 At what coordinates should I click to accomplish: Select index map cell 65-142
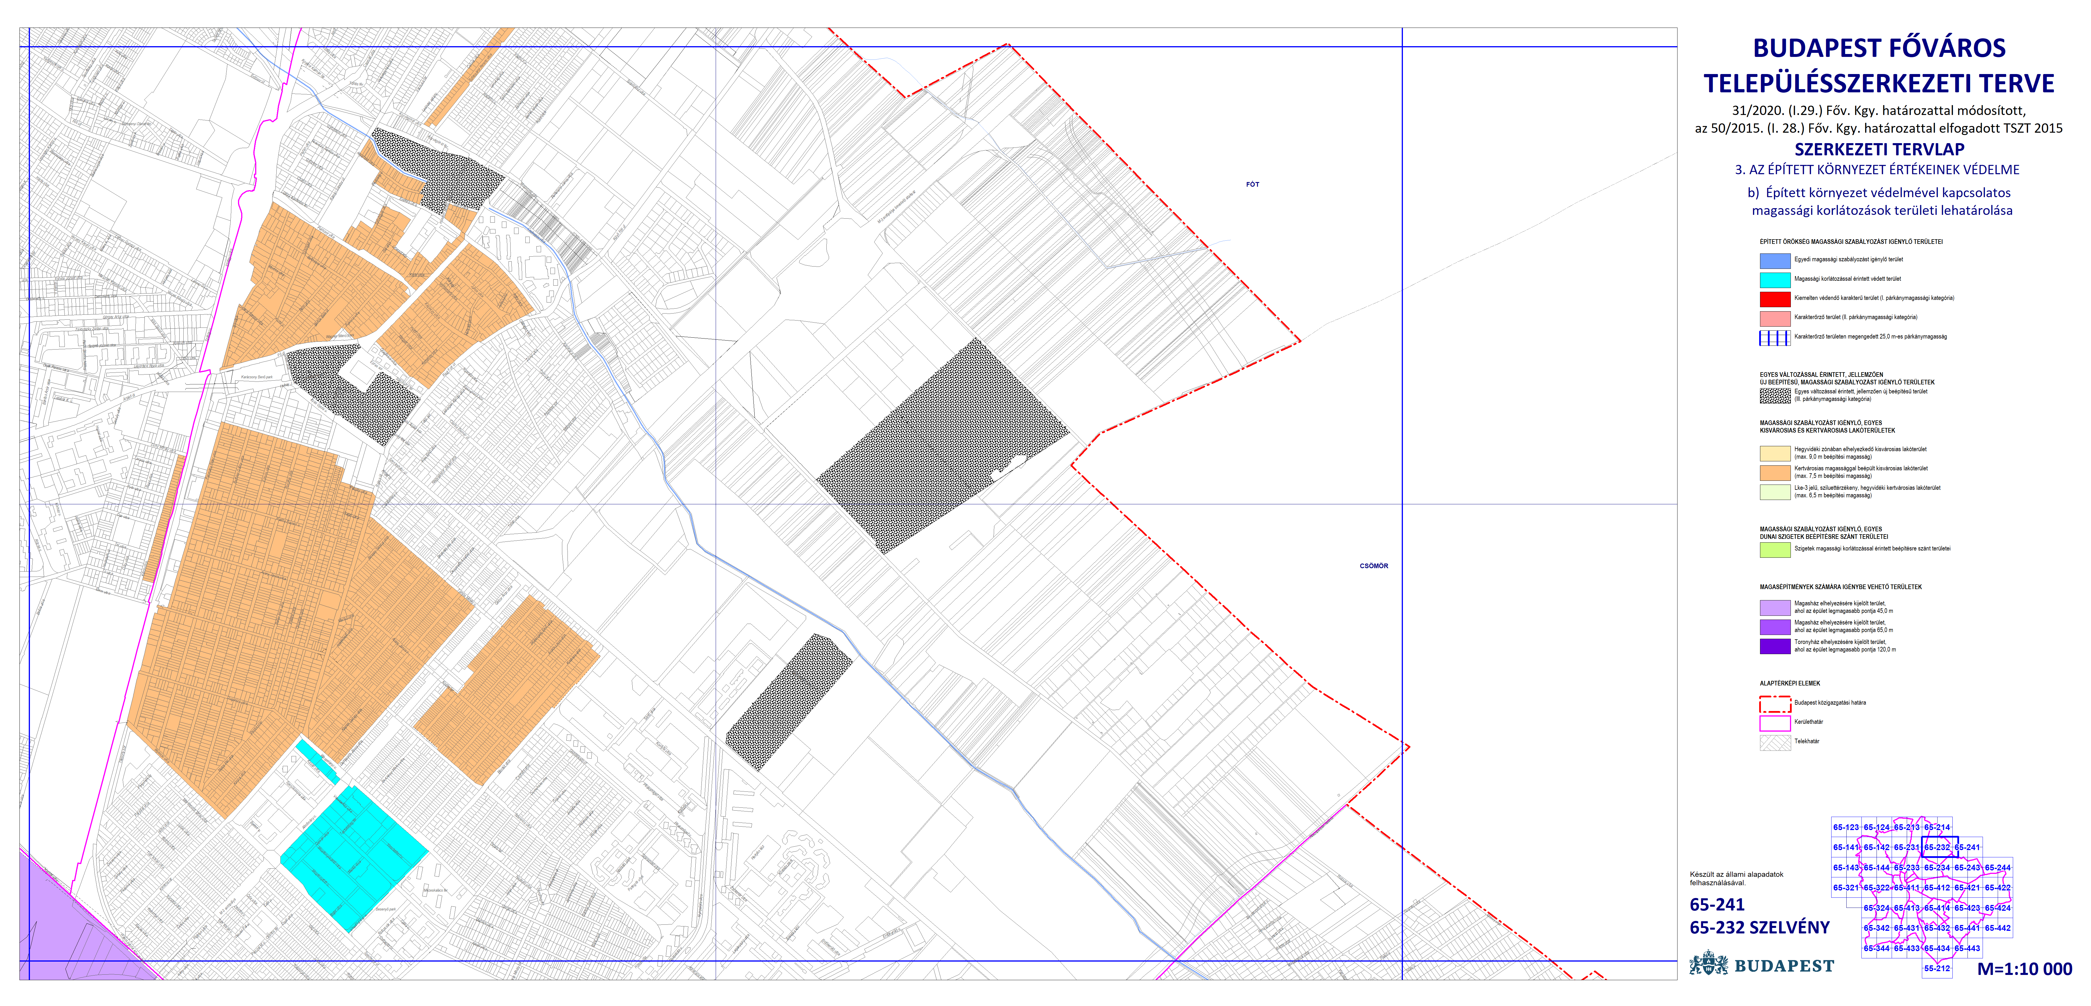tap(1877, 847)
